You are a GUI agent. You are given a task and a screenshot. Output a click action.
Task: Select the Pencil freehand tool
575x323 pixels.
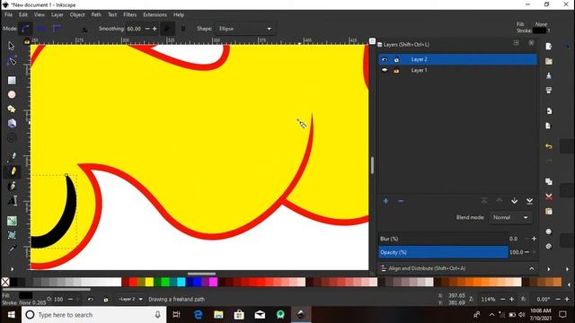[x=13, y=171]
